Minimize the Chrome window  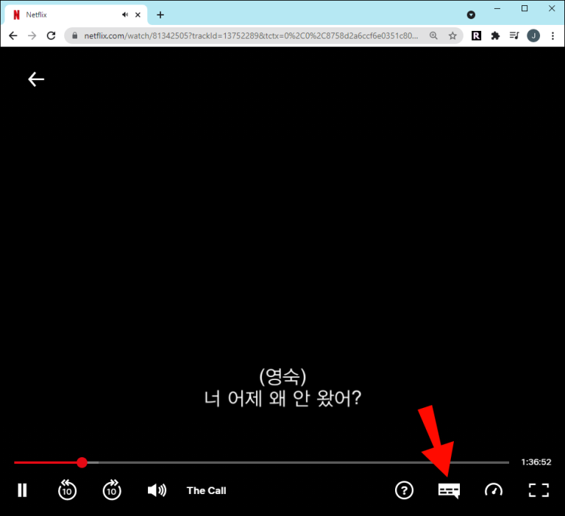[497, 8]
